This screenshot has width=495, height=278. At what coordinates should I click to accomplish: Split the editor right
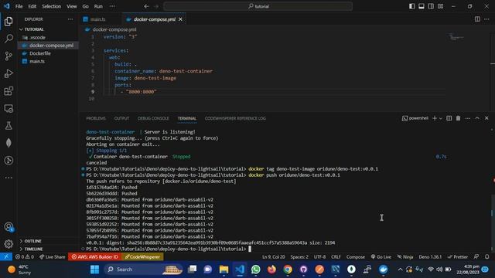pyautogui.click(x=477, y=19)
